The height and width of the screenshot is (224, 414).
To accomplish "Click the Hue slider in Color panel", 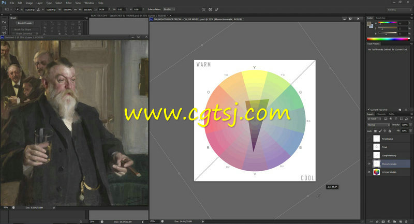I will (387, 23).
